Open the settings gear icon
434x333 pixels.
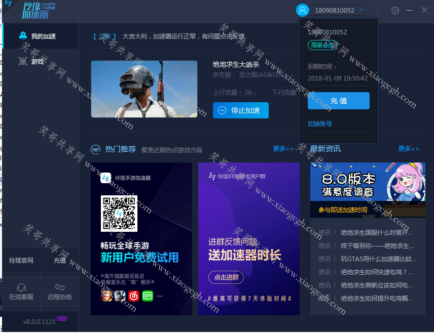click(395, 11)
